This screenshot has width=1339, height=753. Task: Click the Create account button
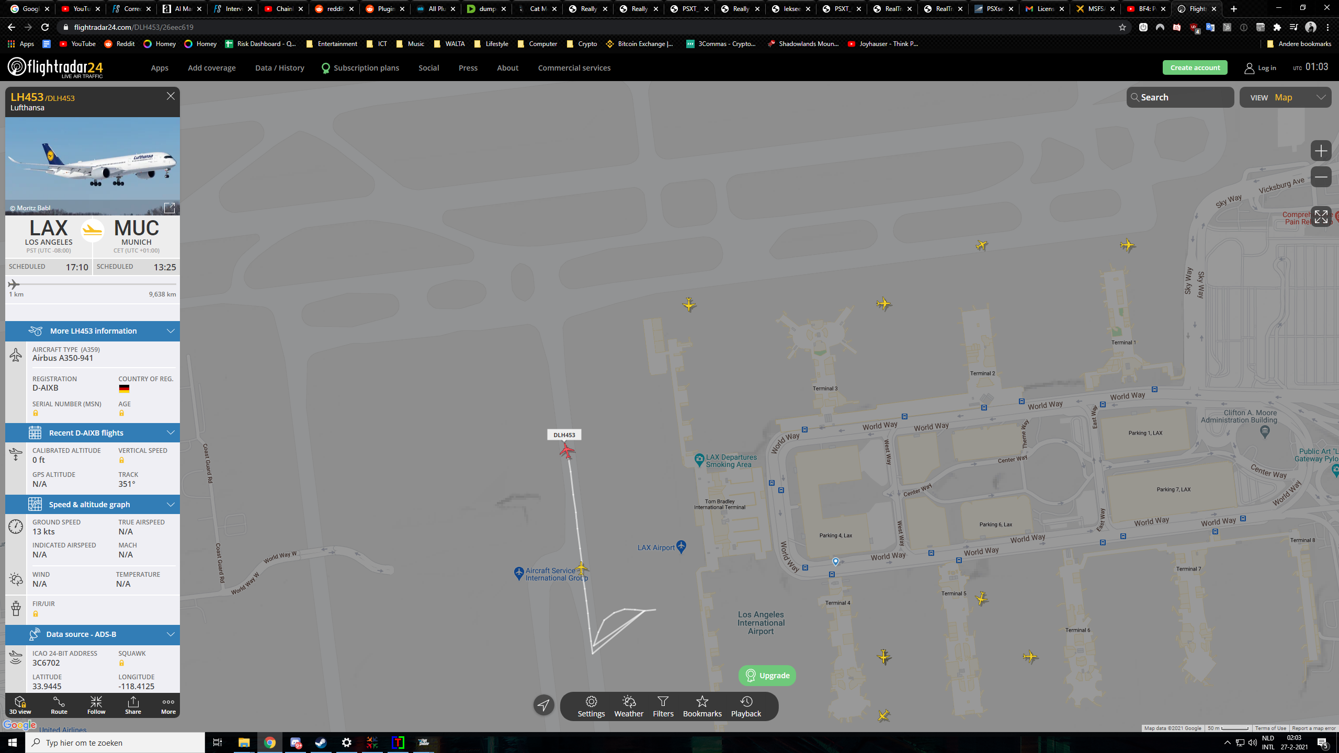coord(1195,67)
